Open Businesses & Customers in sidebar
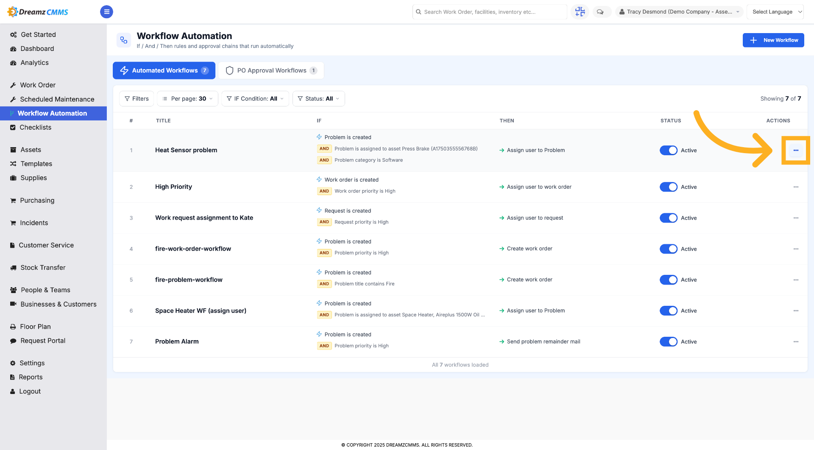This screenshot has width=814, height=450. [53, 304]
